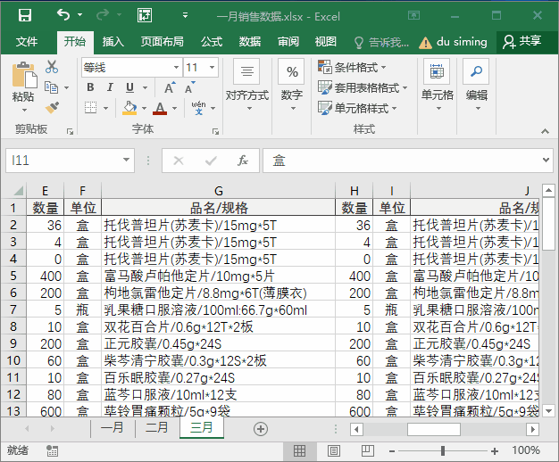Click the Decrease Font Size icon
Screen dimensions: 559x462
(190, 87)
